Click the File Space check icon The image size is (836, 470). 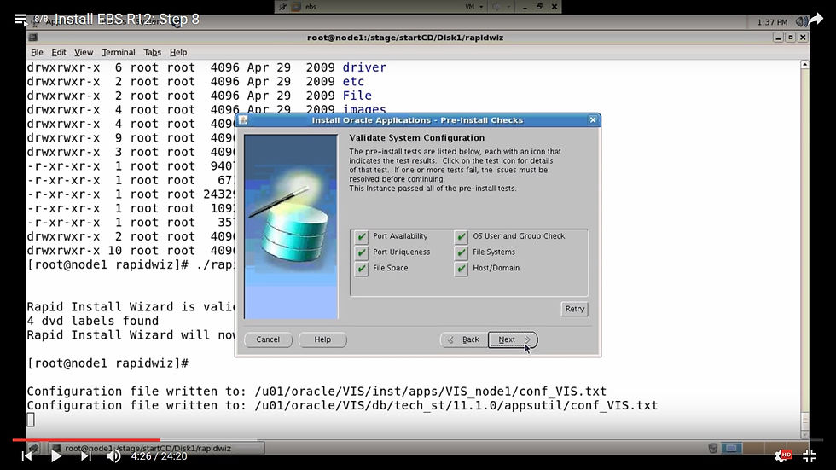[x=362, y=268]
